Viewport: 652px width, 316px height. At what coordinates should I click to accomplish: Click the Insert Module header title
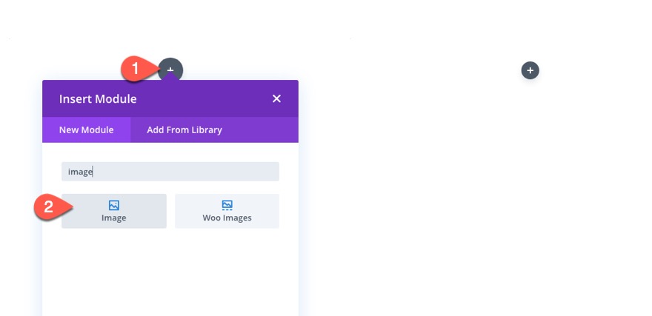click(x=98, y=99)
